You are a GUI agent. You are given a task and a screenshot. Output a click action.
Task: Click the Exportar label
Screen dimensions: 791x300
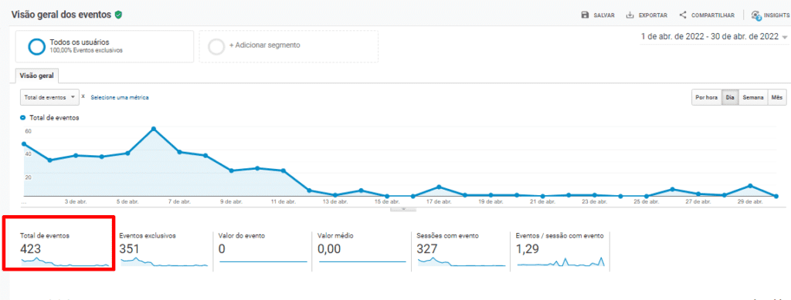click(x=653, y=15)
